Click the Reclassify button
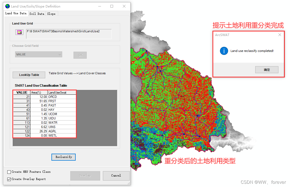 tap(63, 157)
